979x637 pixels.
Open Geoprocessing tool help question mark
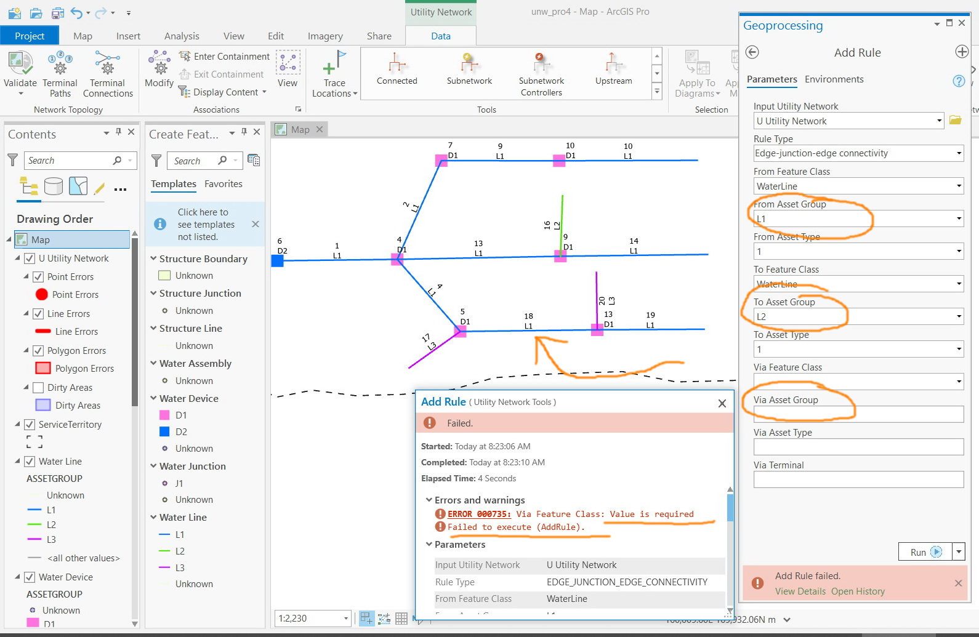point(959,81)
